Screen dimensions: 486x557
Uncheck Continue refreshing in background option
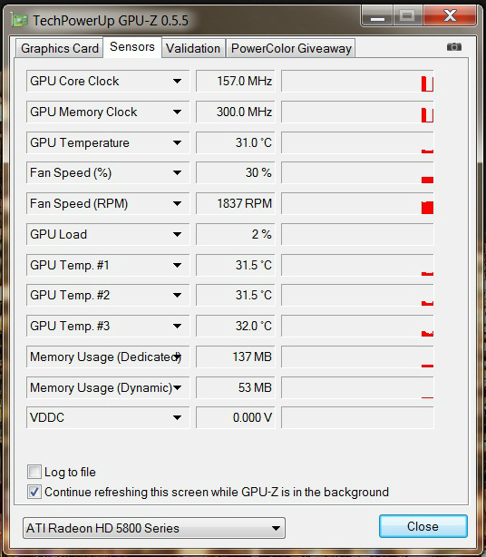34,492
